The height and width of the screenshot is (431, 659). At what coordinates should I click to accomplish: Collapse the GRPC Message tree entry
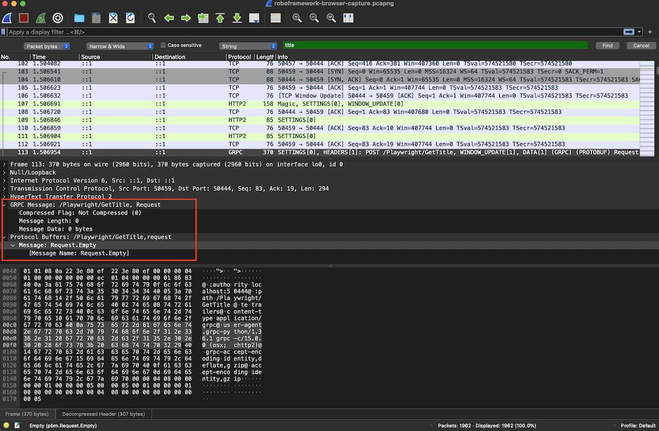tap(4, 204)
